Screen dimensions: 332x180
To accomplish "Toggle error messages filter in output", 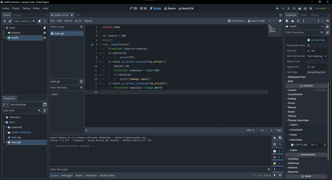I will click(x=277, y=157).
